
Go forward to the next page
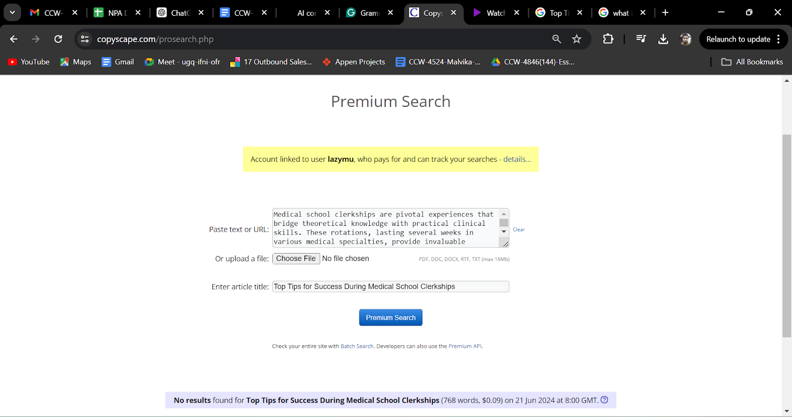pyautogui.click(x=36, y=39)
